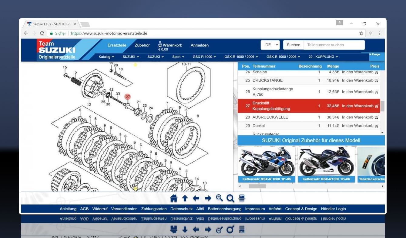
Task: Click the cart icon in the Scheibe row
Action: point(376,72)
